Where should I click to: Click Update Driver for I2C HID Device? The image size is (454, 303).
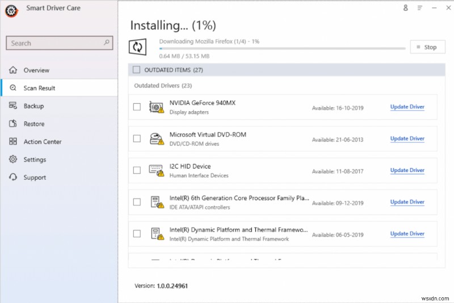[x=407, y=170]
